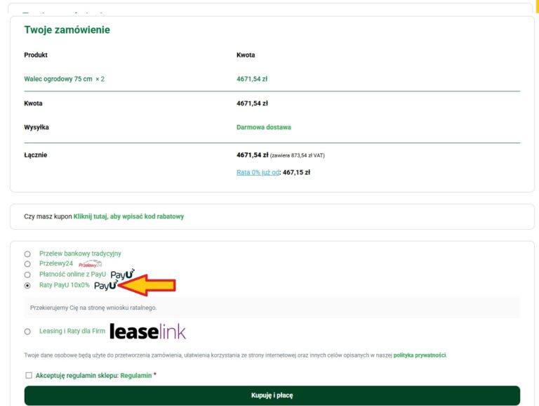Image resolution: width=539 pixels, height=406 pixels.
Task: Click the 'Przelew bankowy tradycyjny' label text
Action: [80, 254]
